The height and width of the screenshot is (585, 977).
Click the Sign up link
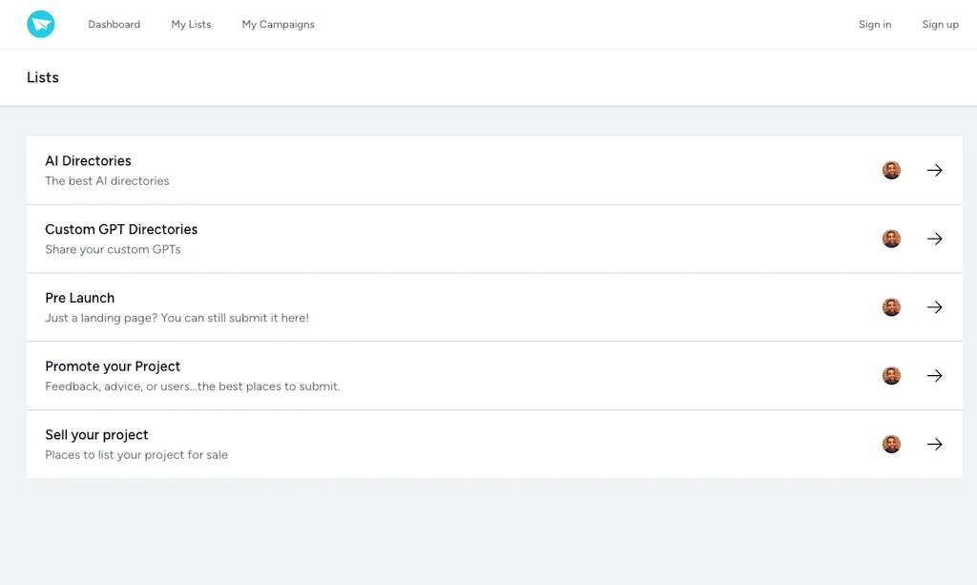pos(940,24)
